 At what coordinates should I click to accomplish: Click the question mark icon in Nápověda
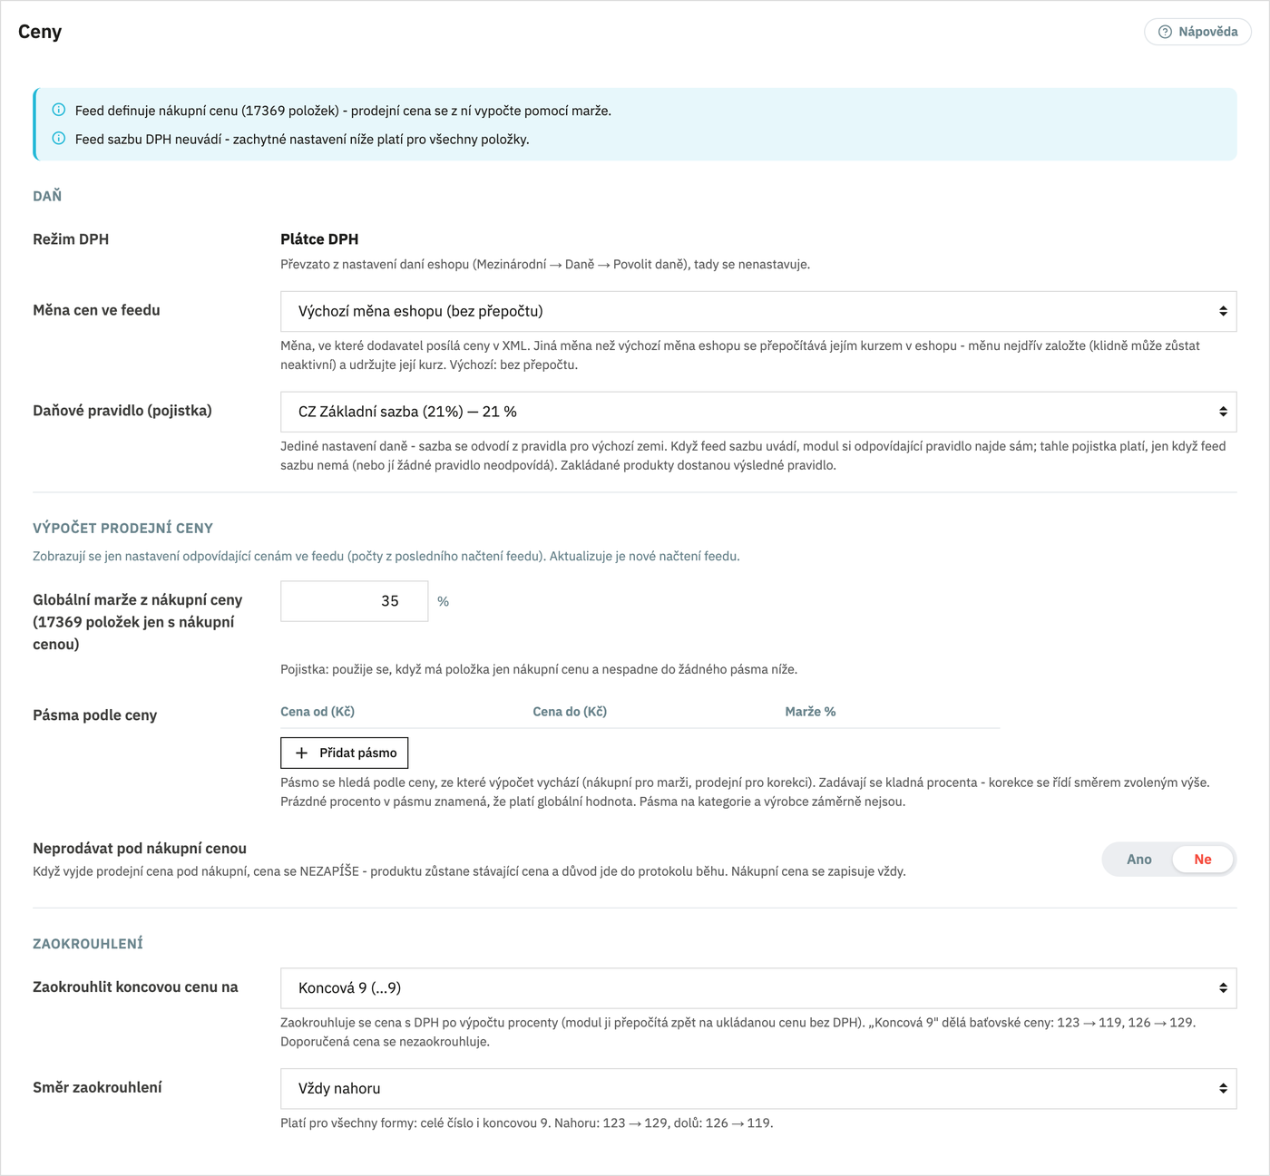1165,32
